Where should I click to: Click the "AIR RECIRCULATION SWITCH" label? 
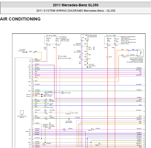(22, 116)
